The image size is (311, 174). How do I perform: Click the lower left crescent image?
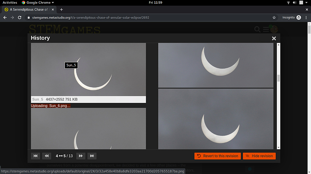pyautogui.click(x=88, y=129)
